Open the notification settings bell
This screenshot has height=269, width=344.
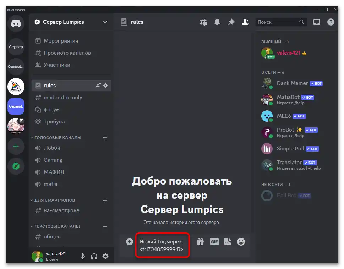pos(217,22)
